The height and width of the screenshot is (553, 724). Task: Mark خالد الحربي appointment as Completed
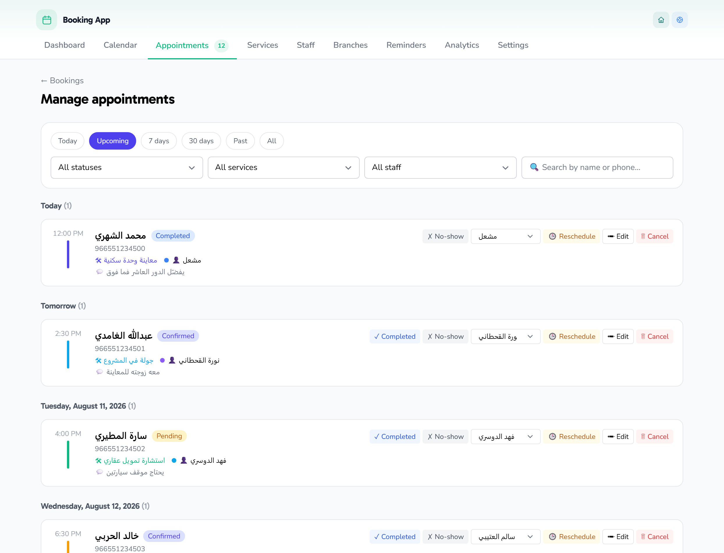coord(395,536)
